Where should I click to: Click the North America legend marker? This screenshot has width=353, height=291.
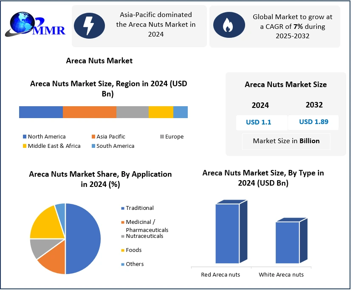point(25,137)
